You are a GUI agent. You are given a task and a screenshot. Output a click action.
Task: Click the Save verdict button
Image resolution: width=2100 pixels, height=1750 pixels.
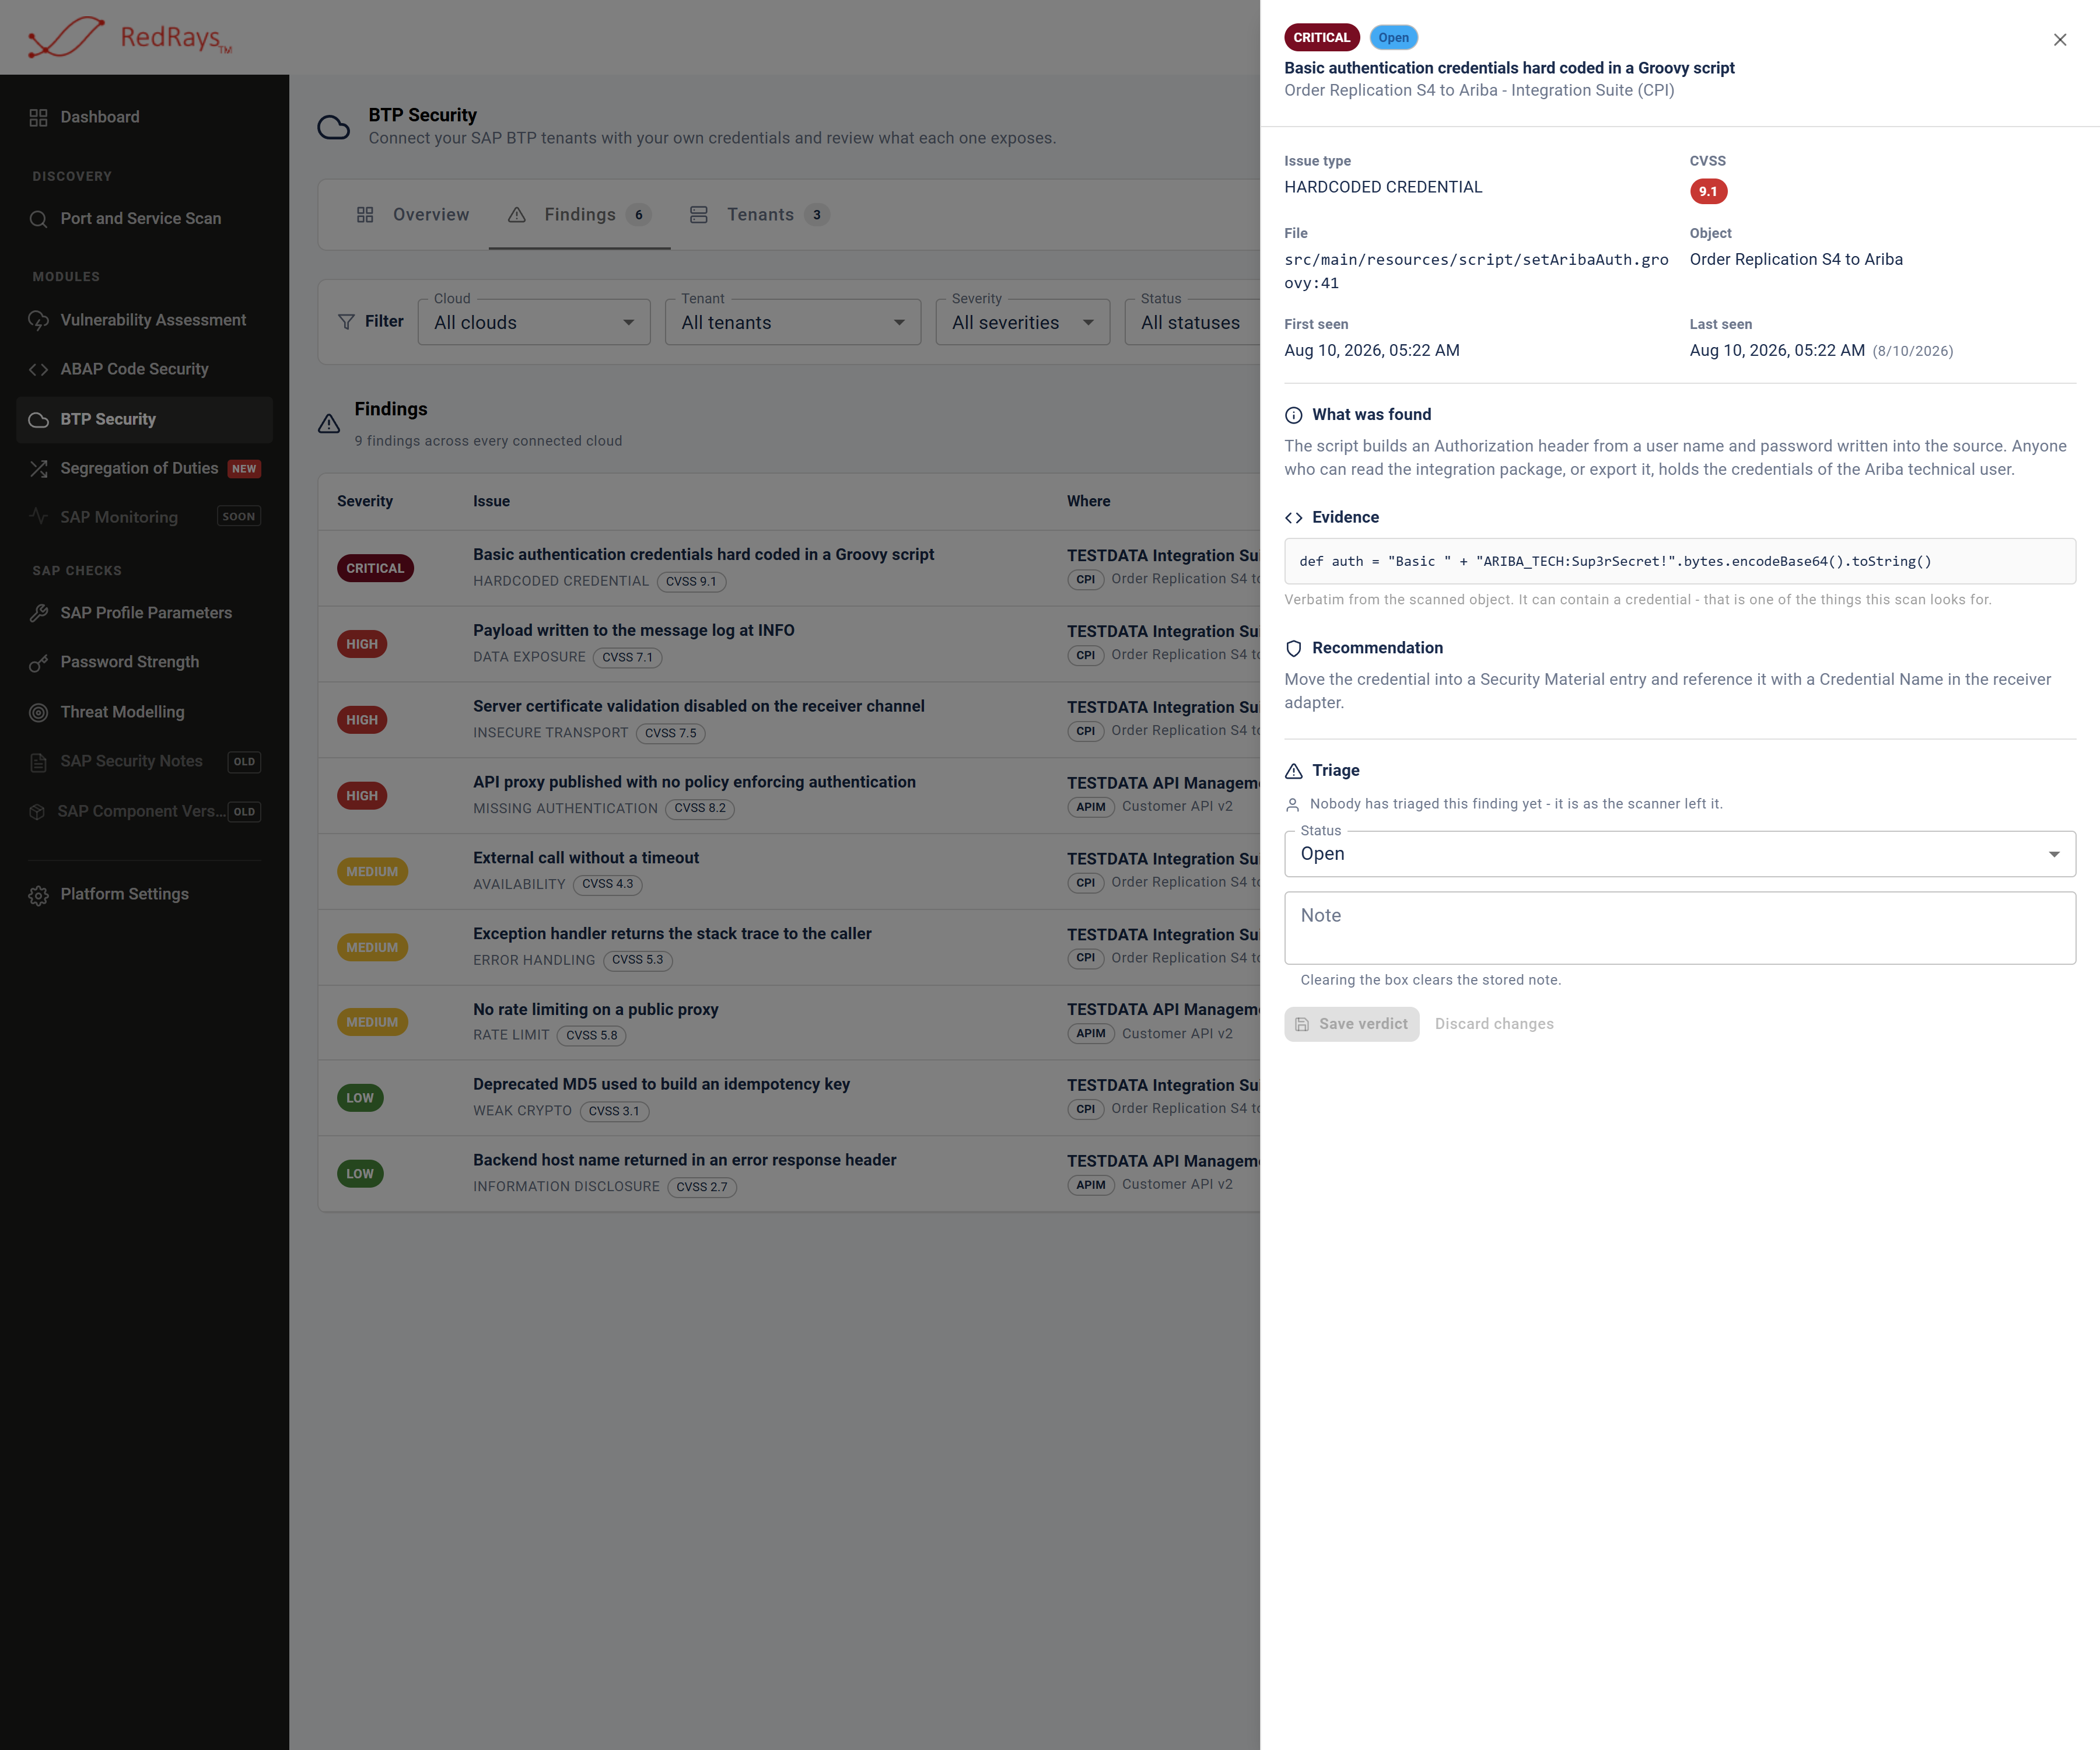[1352, 1024]
